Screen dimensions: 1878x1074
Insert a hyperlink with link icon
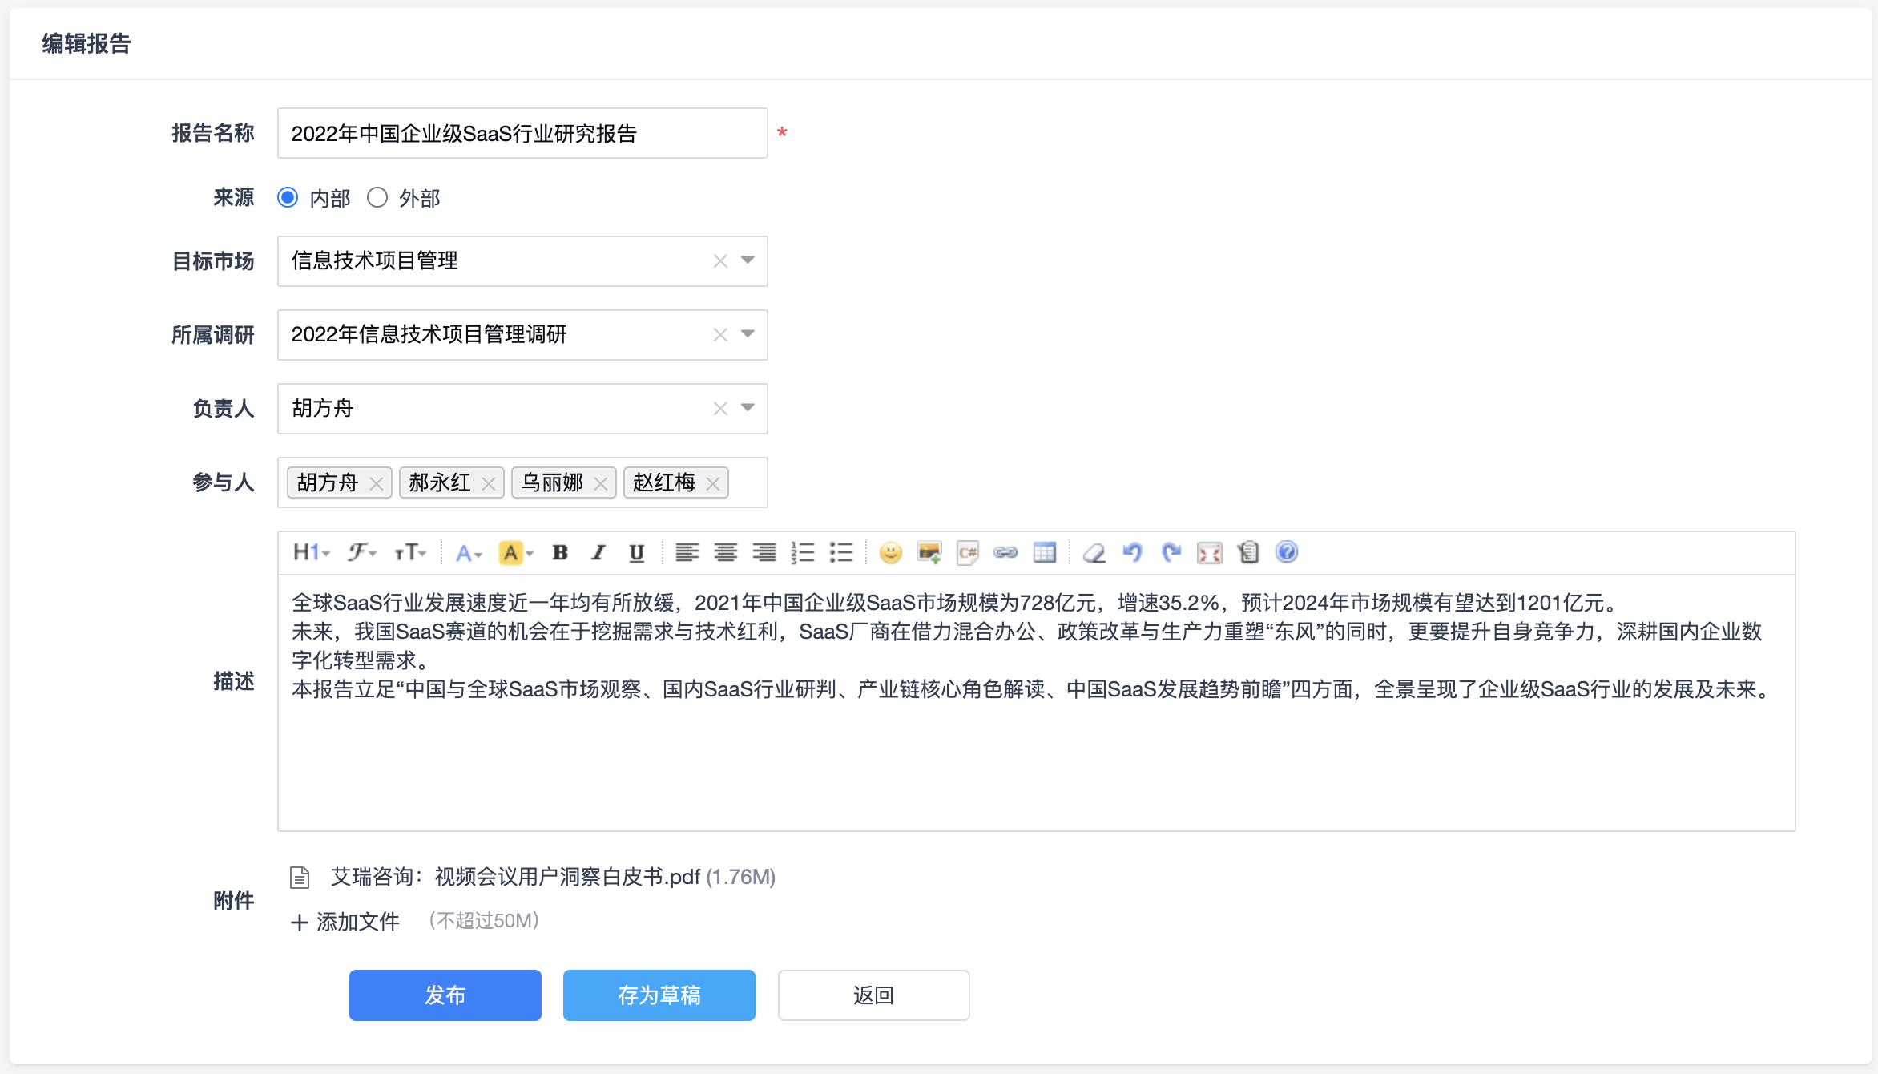click(1005, 552)
